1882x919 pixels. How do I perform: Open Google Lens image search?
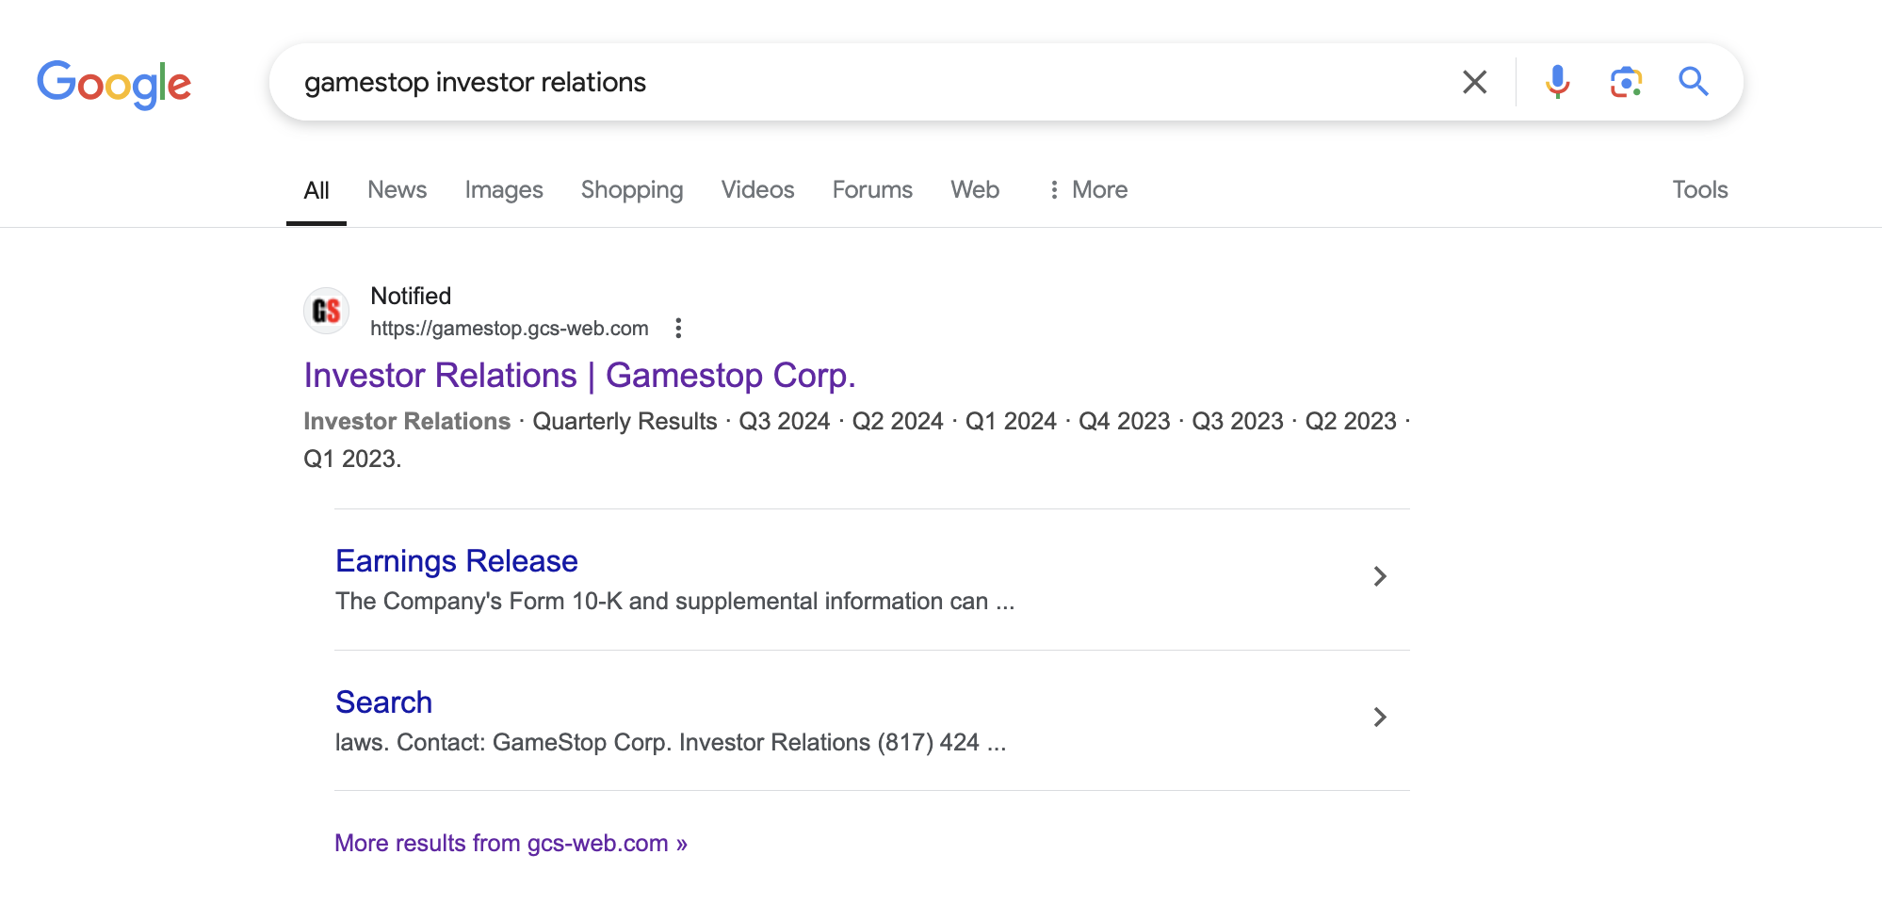(1625, 82)
